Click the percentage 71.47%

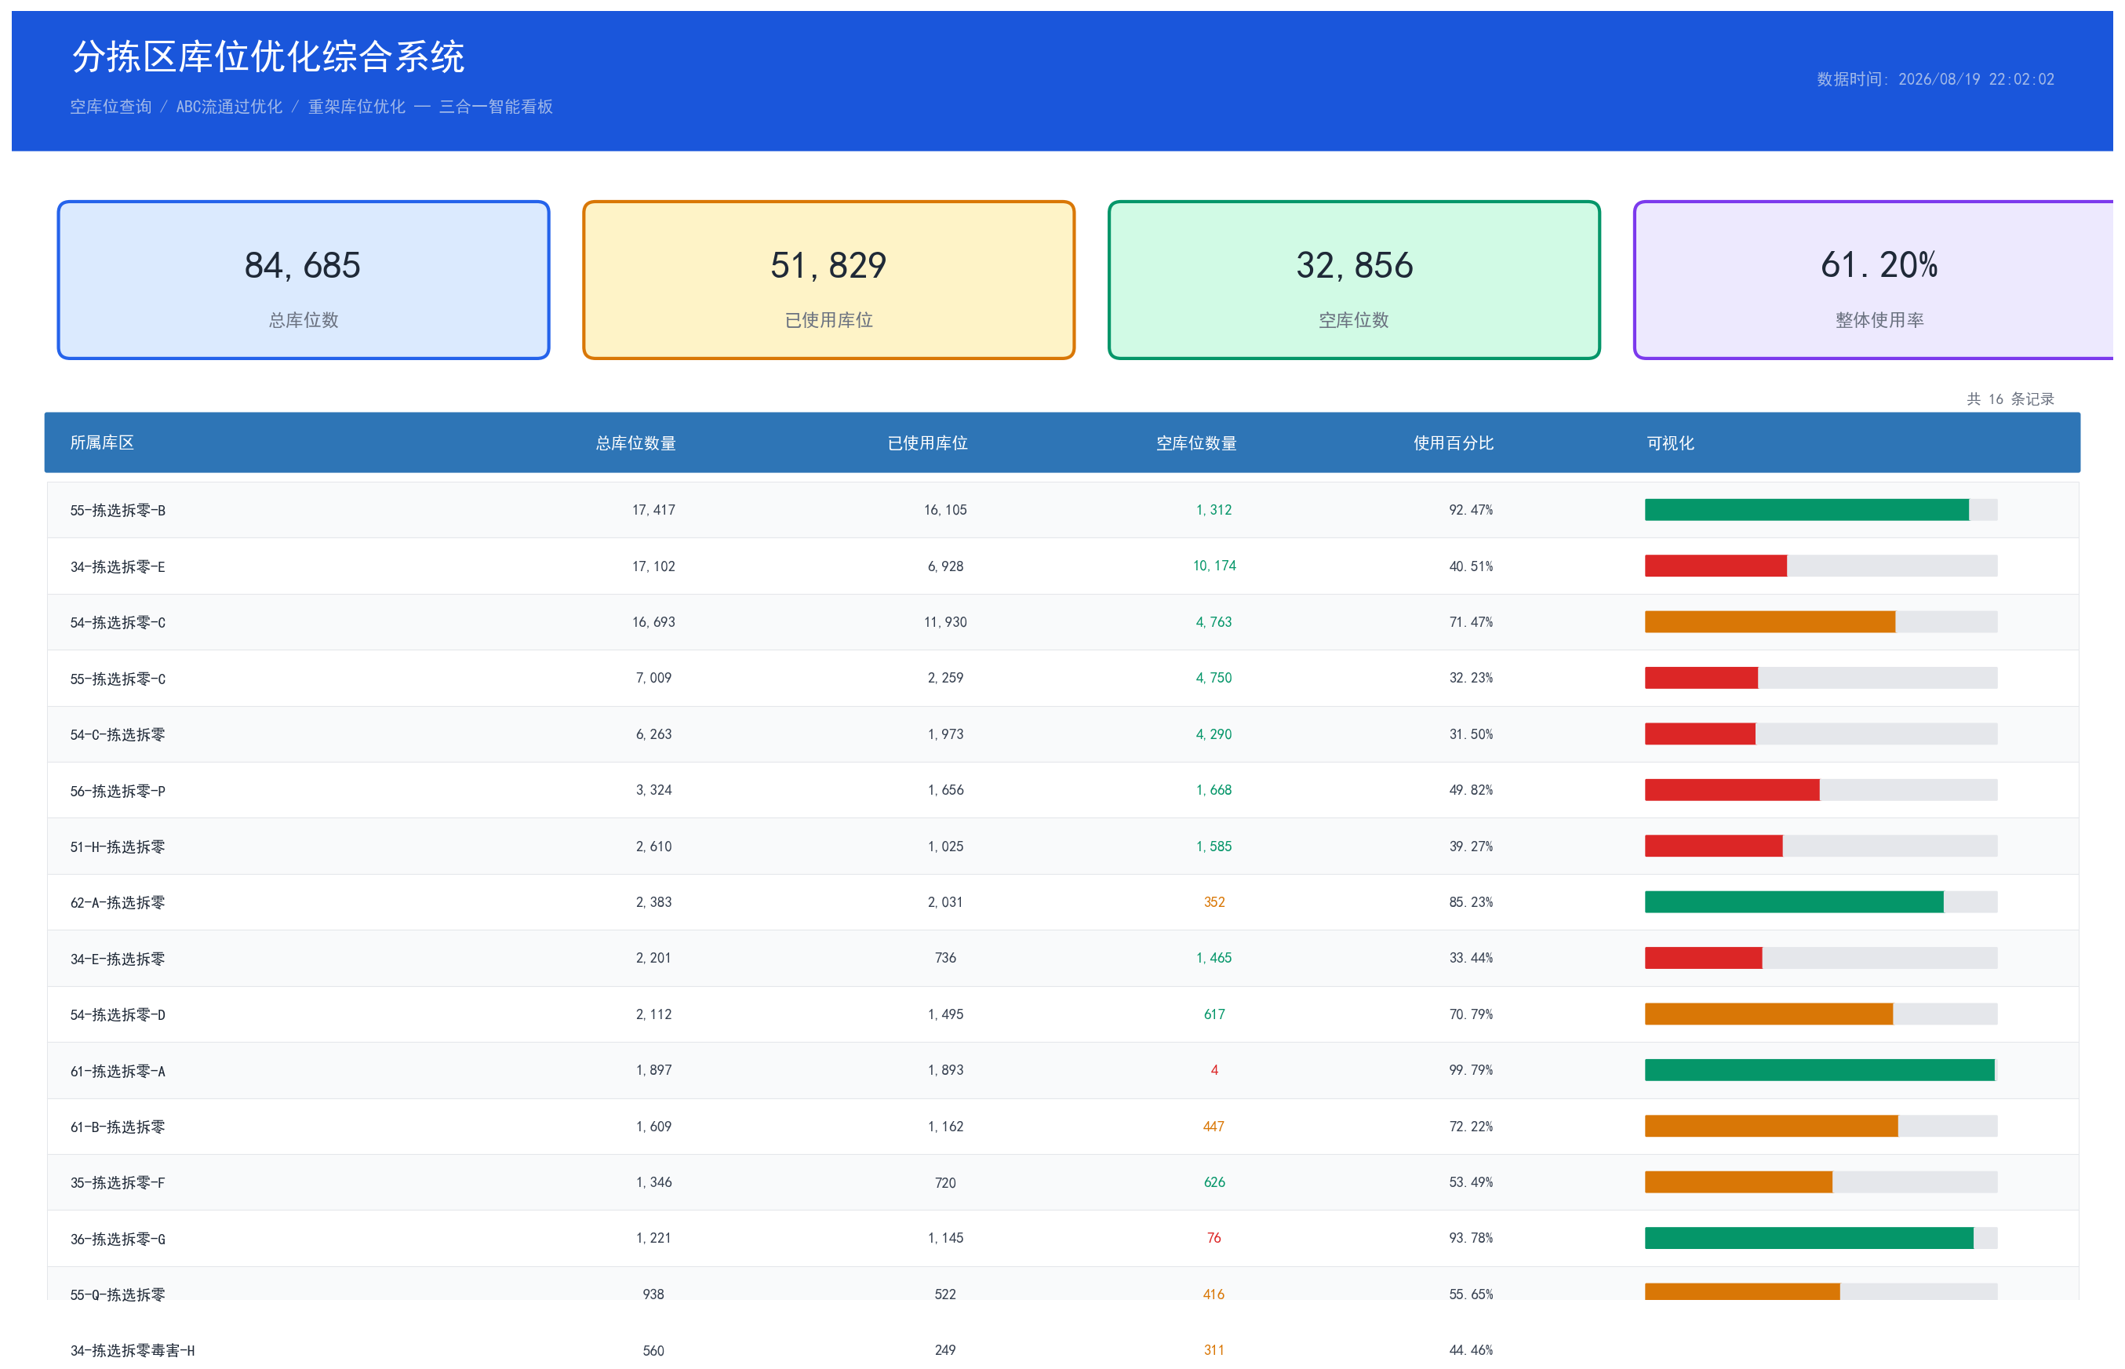click(1471, 621)
